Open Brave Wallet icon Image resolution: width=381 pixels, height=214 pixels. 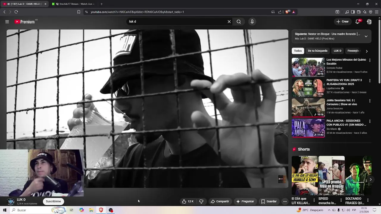[x=359, y=12]
